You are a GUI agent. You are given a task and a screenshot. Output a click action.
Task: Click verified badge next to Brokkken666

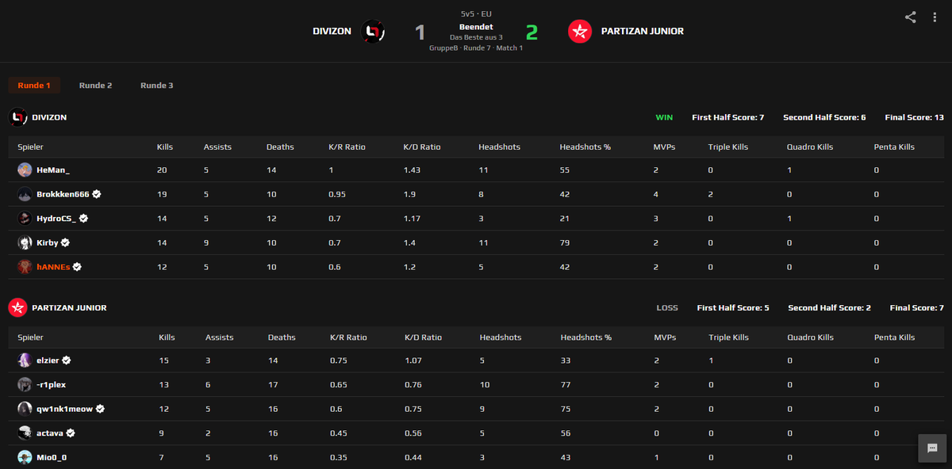[97, 194]
